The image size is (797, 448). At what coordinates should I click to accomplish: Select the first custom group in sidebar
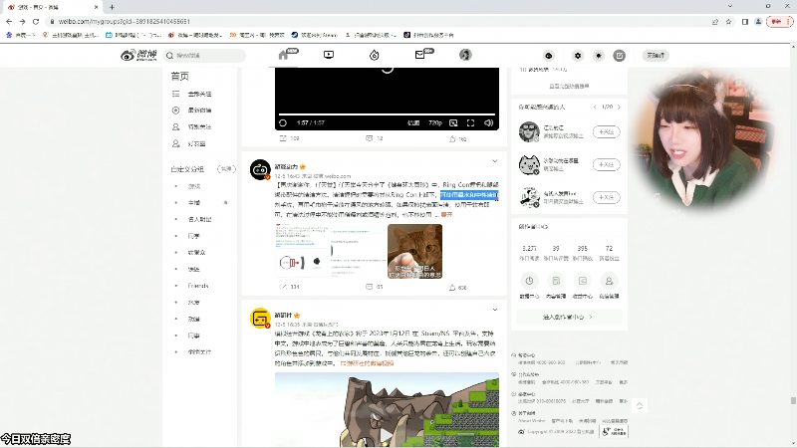(194, 186)
